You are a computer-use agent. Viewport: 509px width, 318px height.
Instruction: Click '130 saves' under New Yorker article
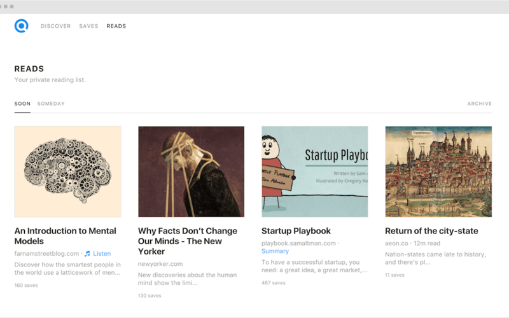[150, 296]
